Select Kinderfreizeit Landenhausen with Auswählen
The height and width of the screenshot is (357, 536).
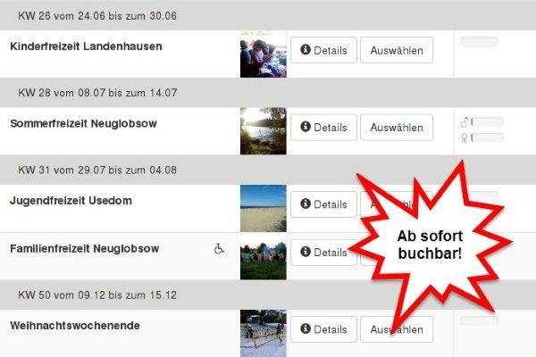(x=397, y=50)
